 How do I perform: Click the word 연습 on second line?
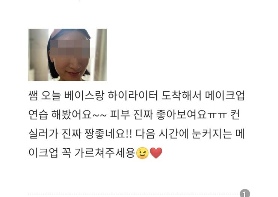point(38,115)
